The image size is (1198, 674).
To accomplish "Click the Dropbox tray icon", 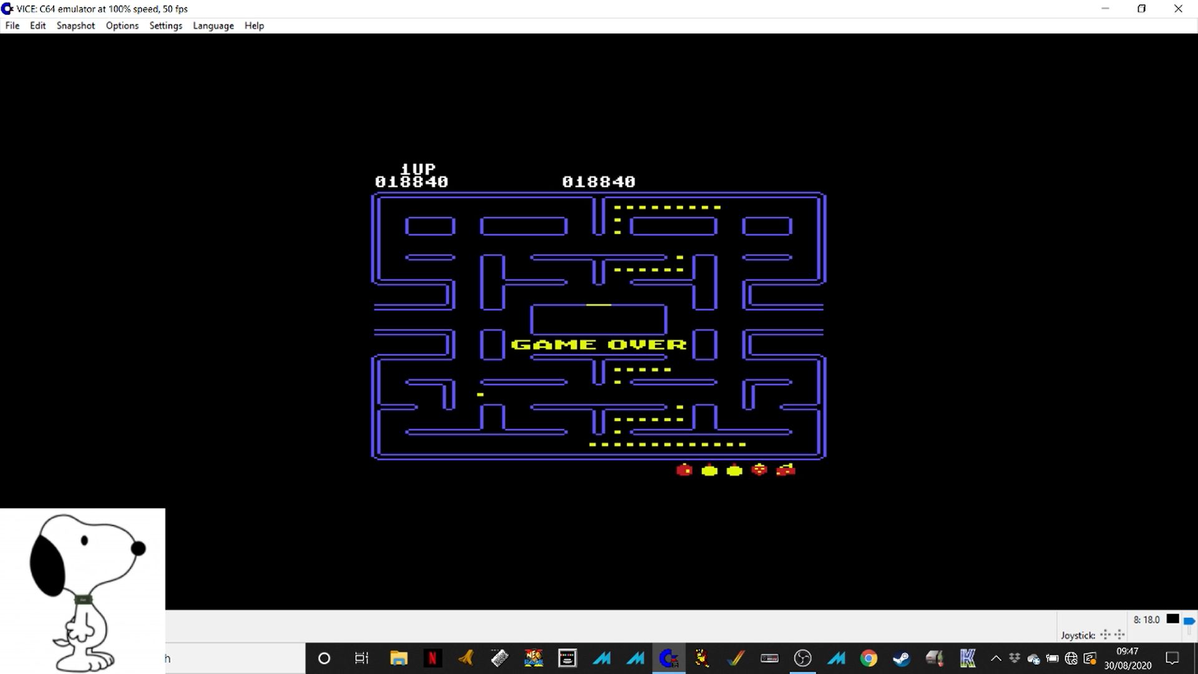I will tap(1015, 658).
